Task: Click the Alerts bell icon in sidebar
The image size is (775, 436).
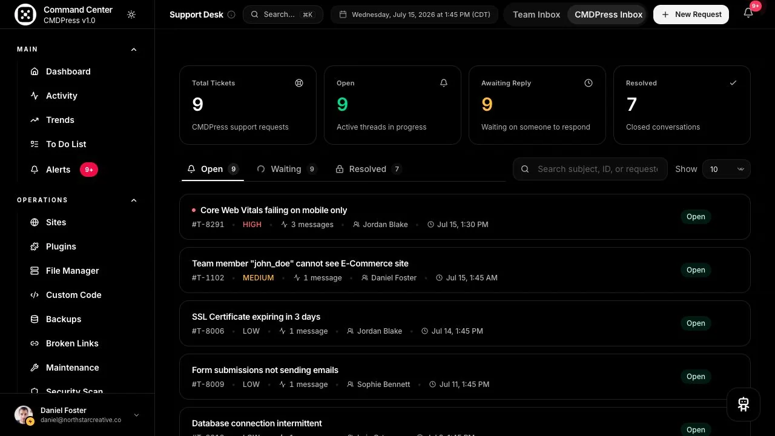Action: pyautogui.click(x=35, y=170)
